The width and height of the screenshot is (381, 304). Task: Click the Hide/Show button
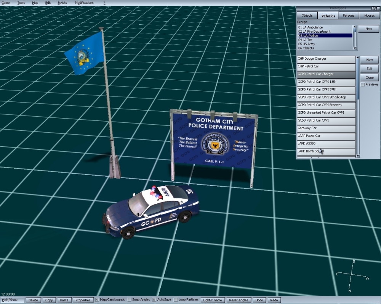12,300
